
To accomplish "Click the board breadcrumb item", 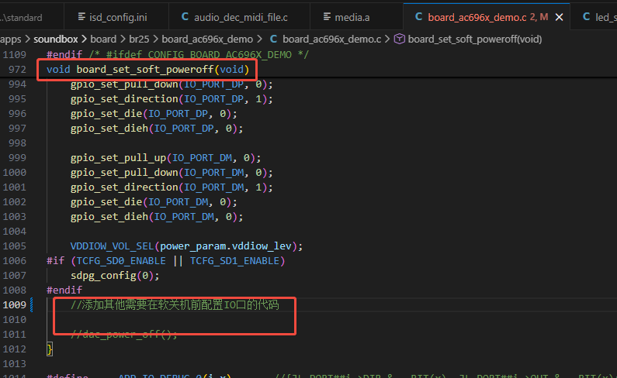I will pos(103,40).
